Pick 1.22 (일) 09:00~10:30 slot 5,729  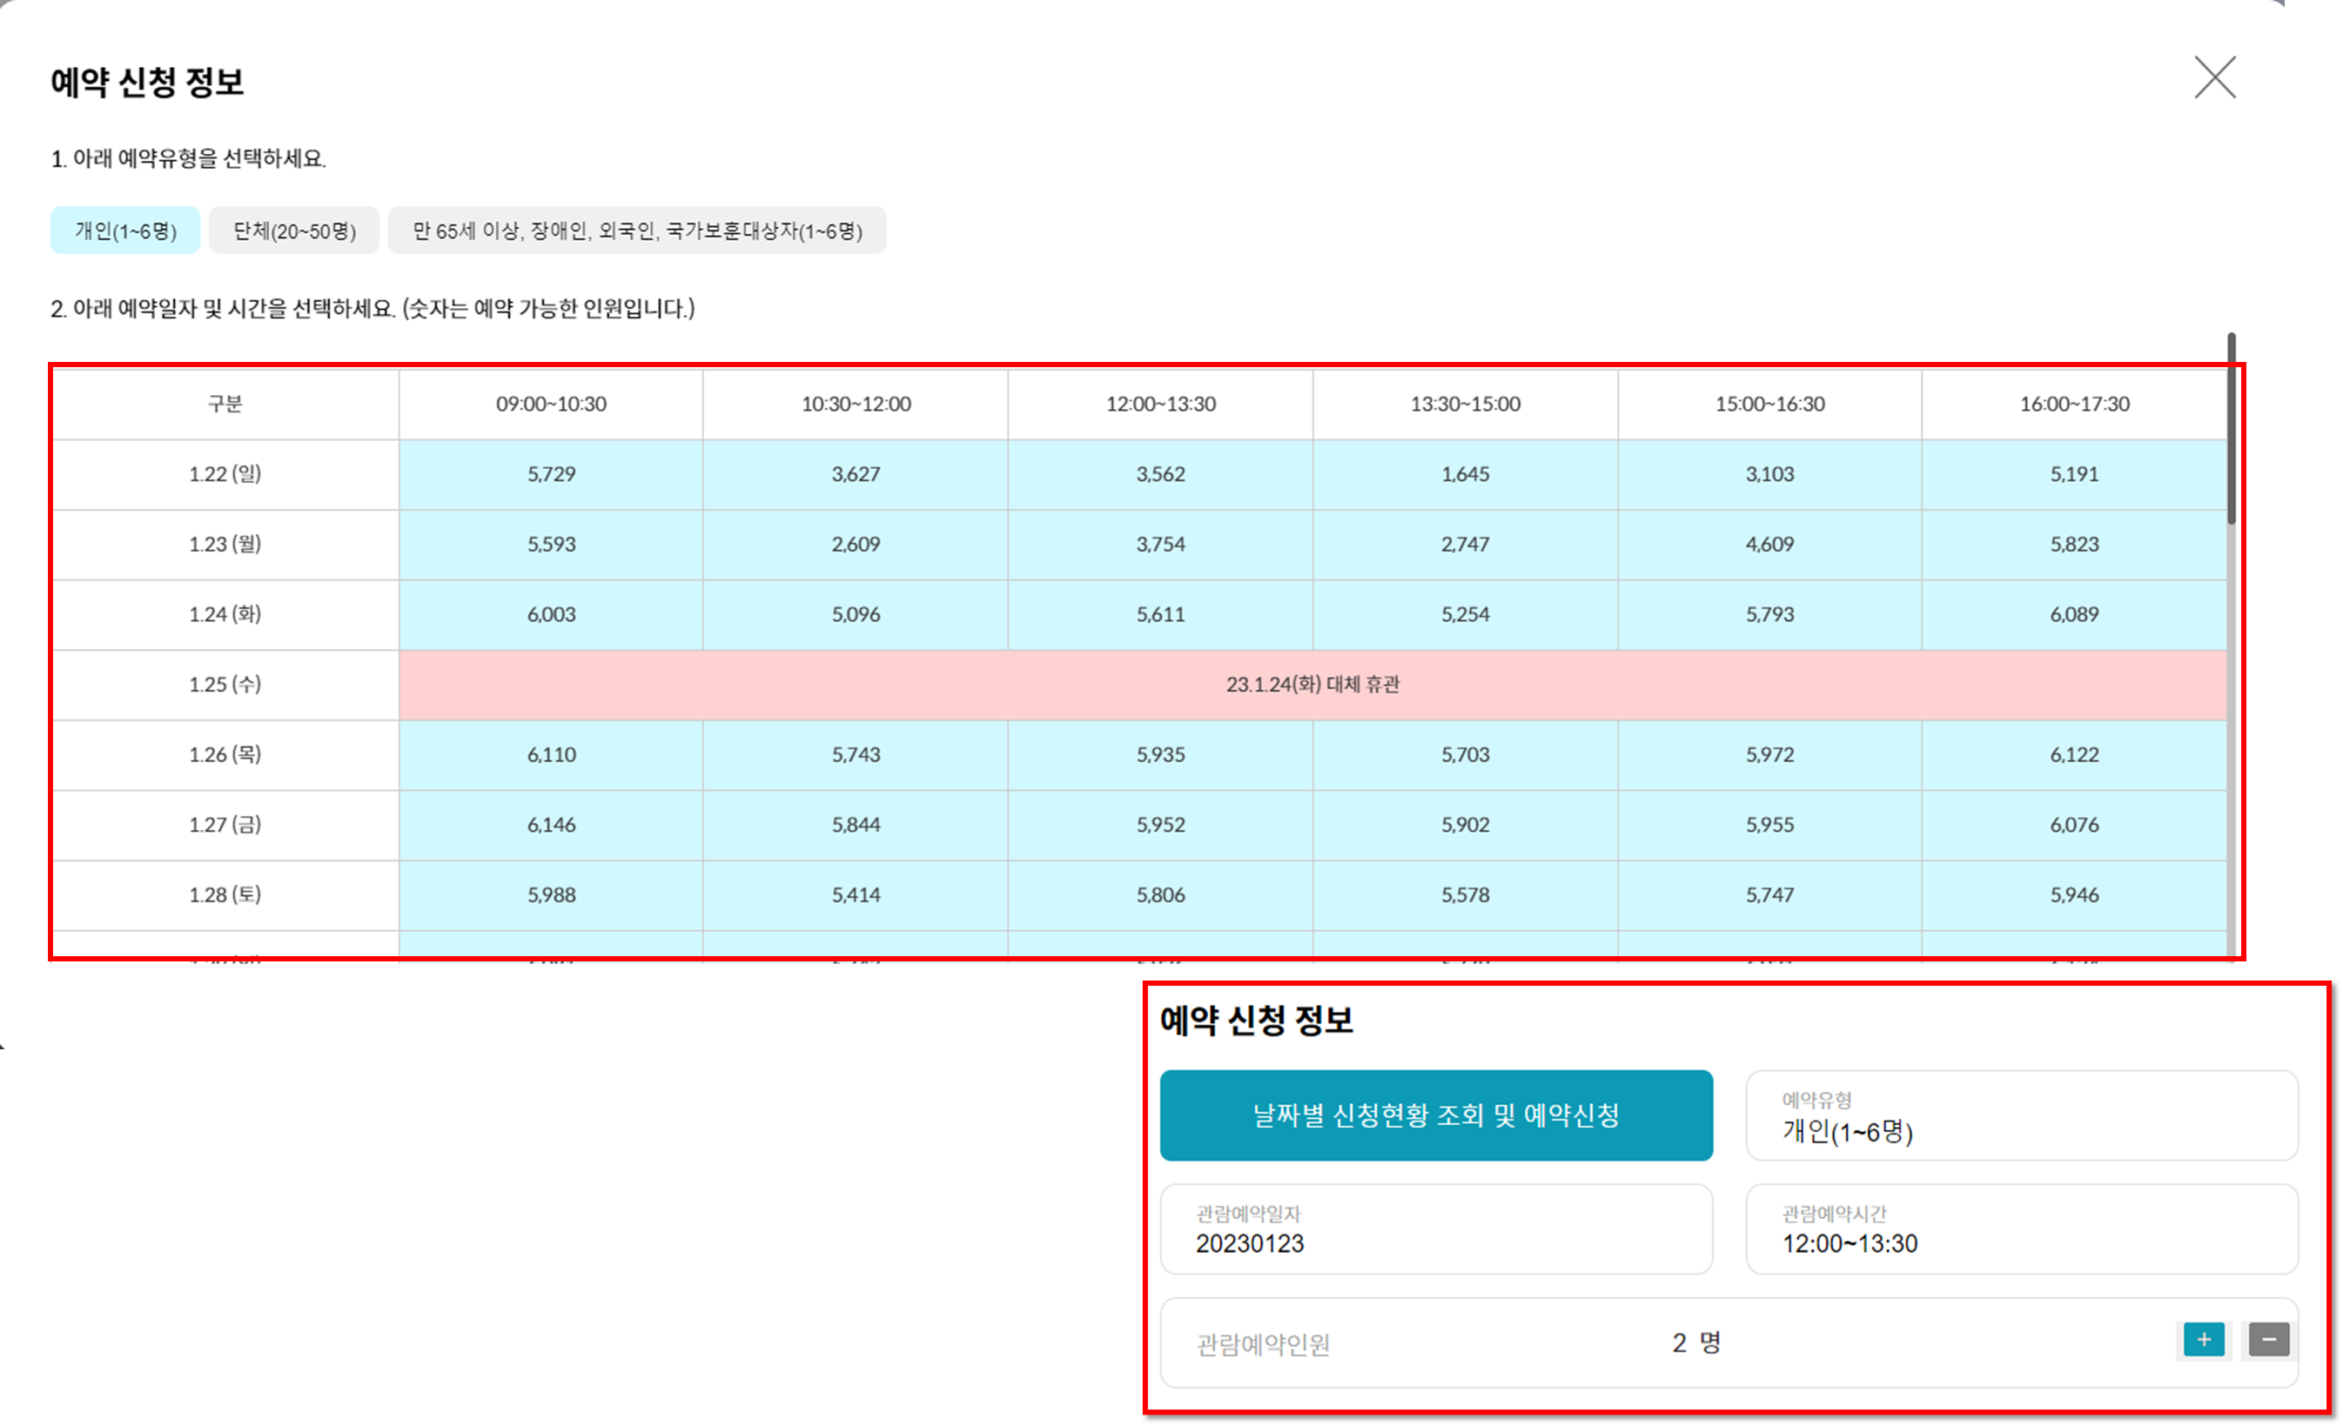[552, 474]
